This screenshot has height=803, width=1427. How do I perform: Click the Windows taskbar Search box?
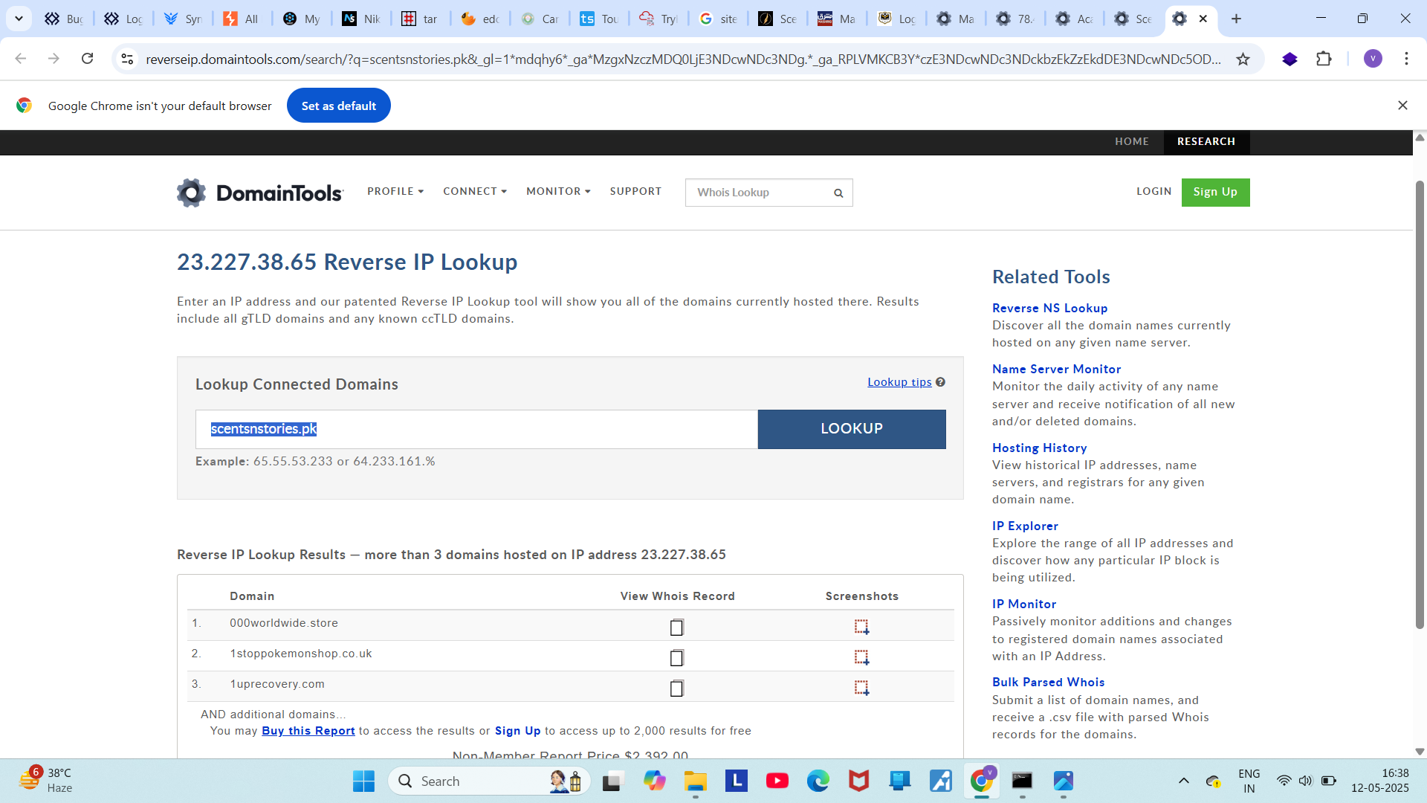[x=489, y=781]
